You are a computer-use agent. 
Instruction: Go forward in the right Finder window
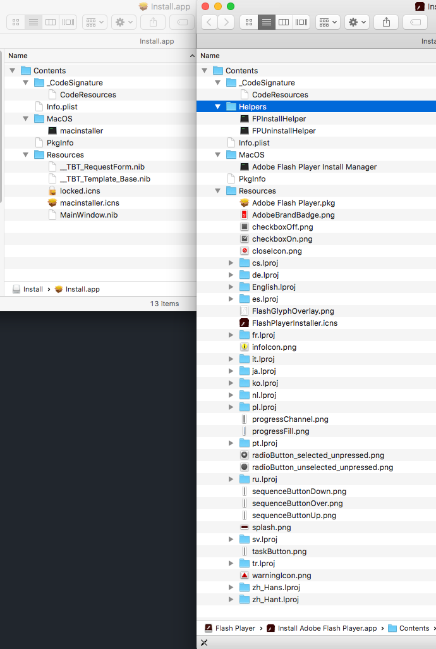226,22
